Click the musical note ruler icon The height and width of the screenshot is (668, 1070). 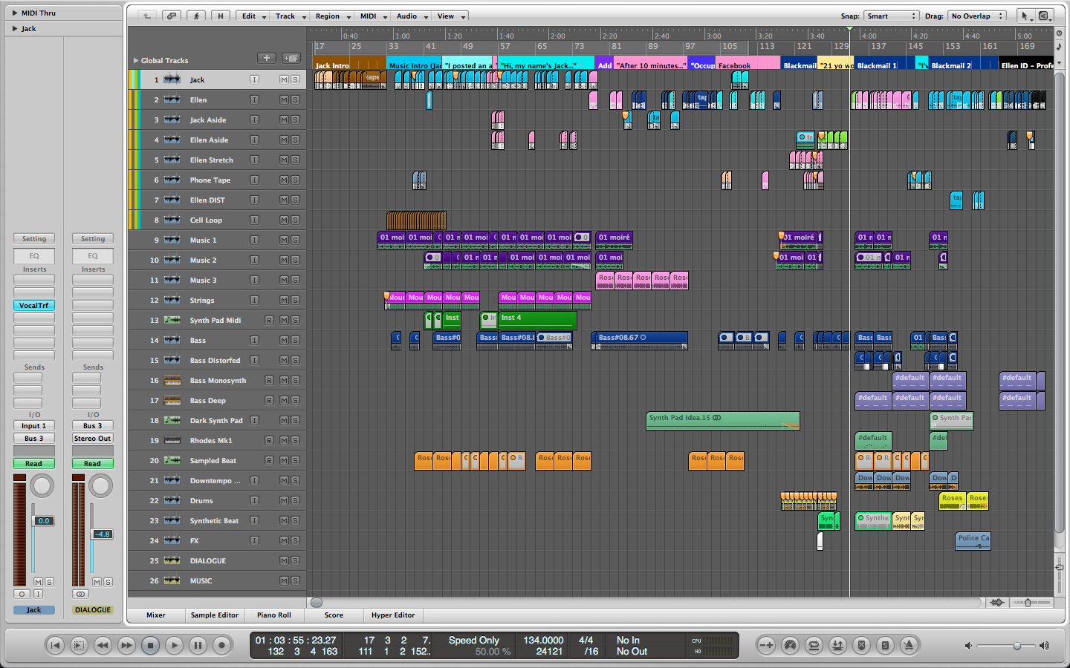1060,46
